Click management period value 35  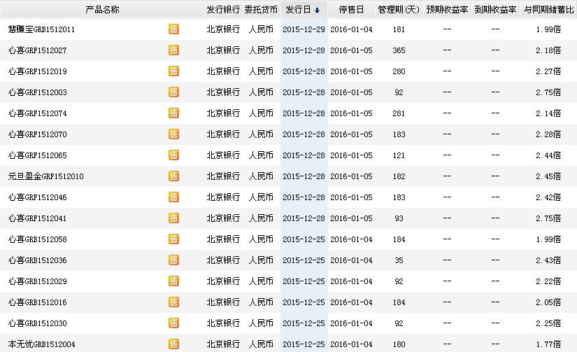pos(399,260)
